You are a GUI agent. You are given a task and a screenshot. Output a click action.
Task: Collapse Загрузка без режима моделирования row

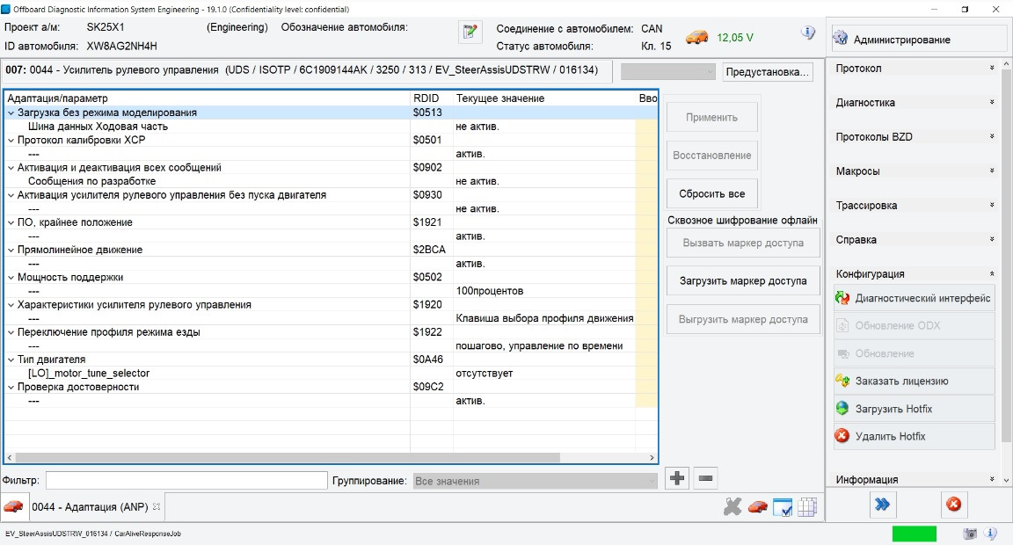point(11,113)
